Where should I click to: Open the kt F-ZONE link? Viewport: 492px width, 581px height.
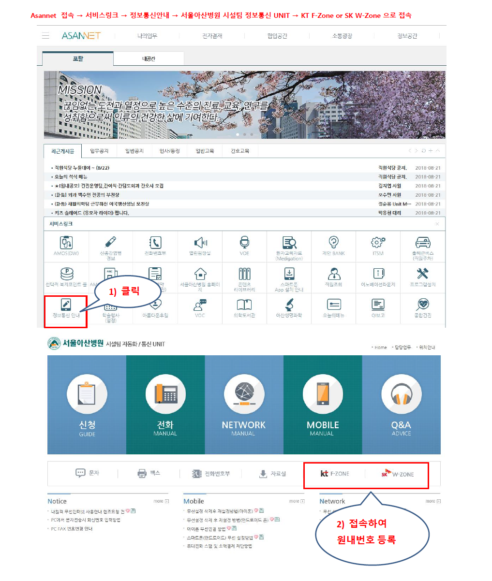(x=335, y=474)
